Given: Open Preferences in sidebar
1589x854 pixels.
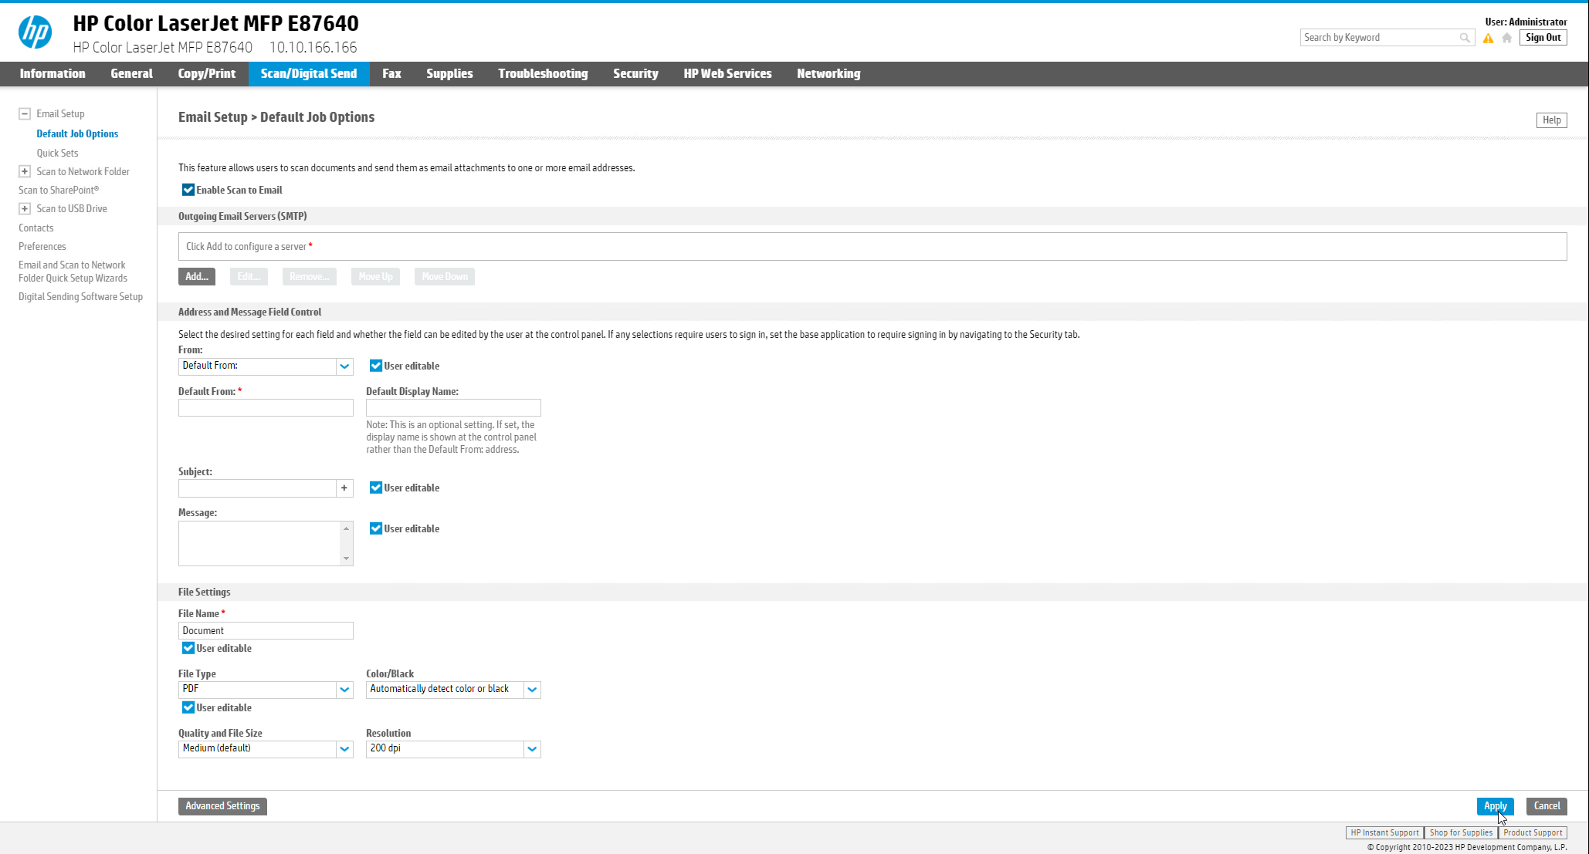Looking at the screenshot, I should pos(42,246).
